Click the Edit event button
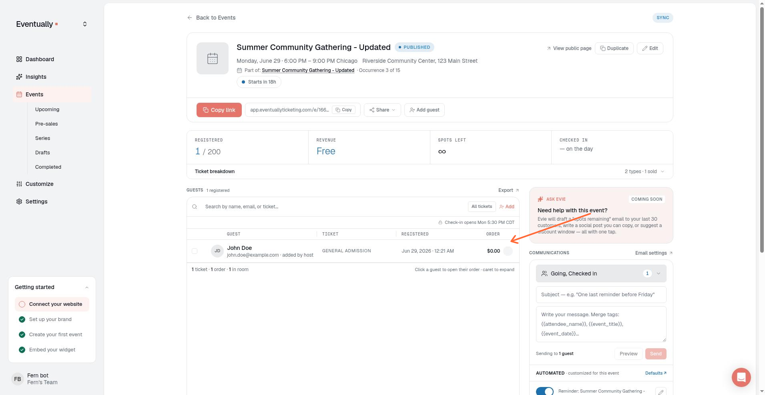This screenshot has height=395, width=765. (x=650, y=48)
